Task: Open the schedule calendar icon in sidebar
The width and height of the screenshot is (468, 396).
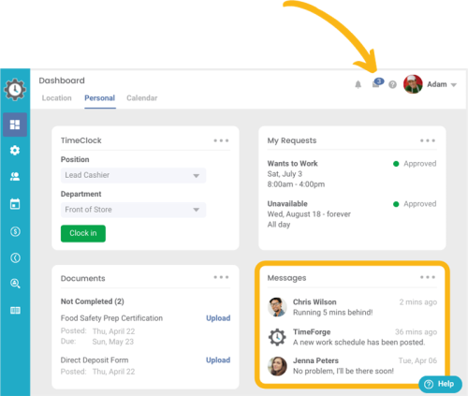Action: (15, 204)
